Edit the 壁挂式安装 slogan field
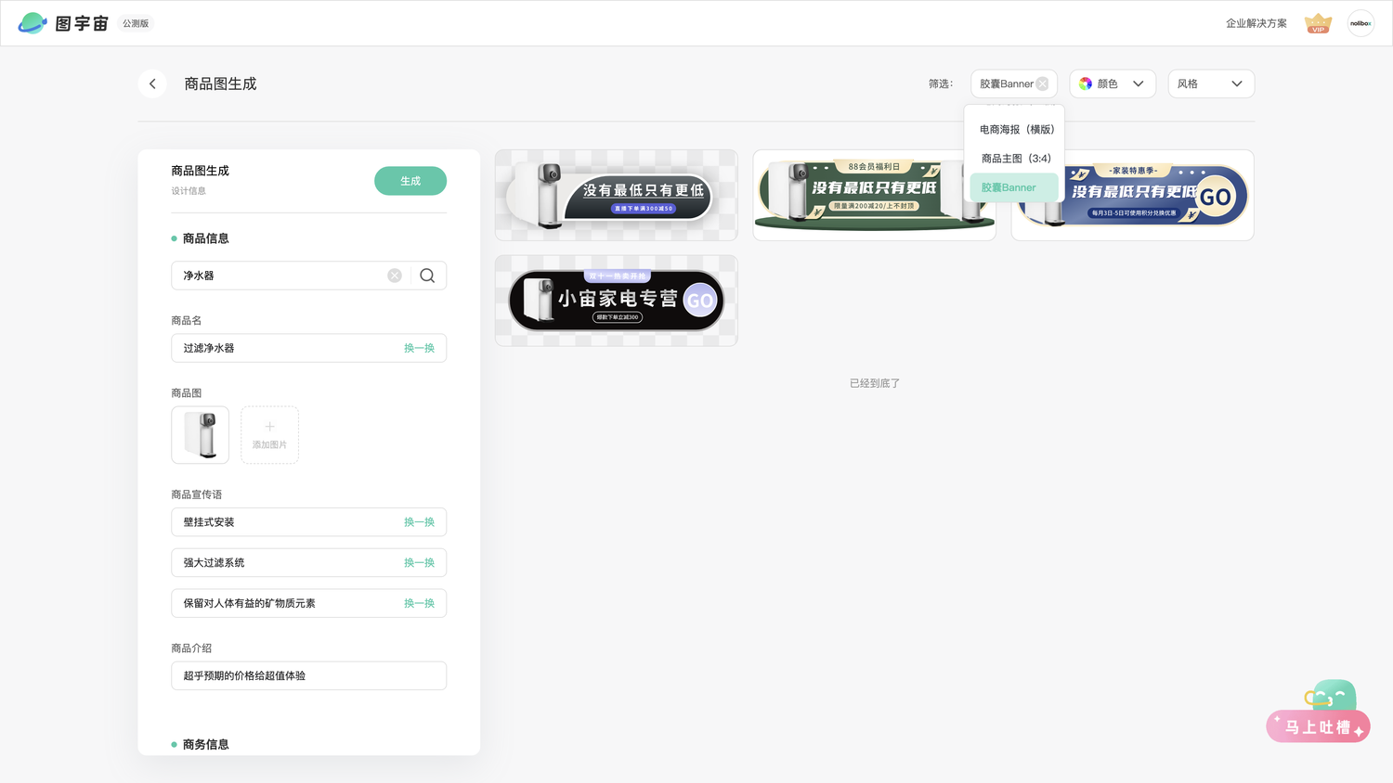This screenshot has width=1393, height=783. 308,522
